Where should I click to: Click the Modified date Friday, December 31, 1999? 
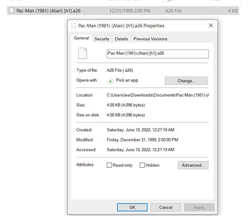[x=142, y=140]
